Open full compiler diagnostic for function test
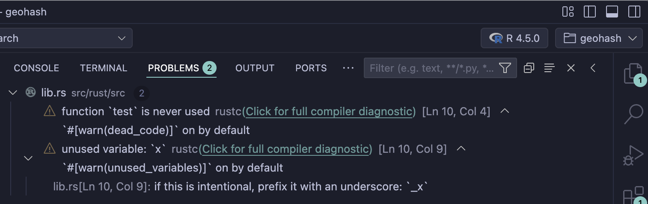 click(329, 112)
